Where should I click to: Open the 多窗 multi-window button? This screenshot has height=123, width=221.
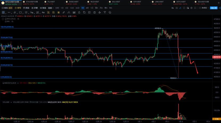point(35,8)
